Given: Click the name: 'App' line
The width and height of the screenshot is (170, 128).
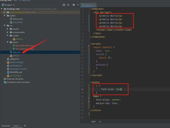Looking at the screenshot, I should [x=104, y=51].
